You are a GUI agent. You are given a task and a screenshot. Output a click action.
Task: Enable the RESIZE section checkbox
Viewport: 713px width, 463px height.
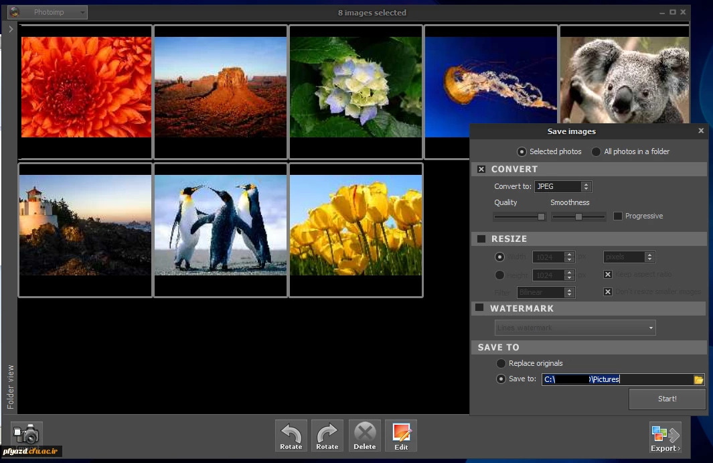[481, 239]
